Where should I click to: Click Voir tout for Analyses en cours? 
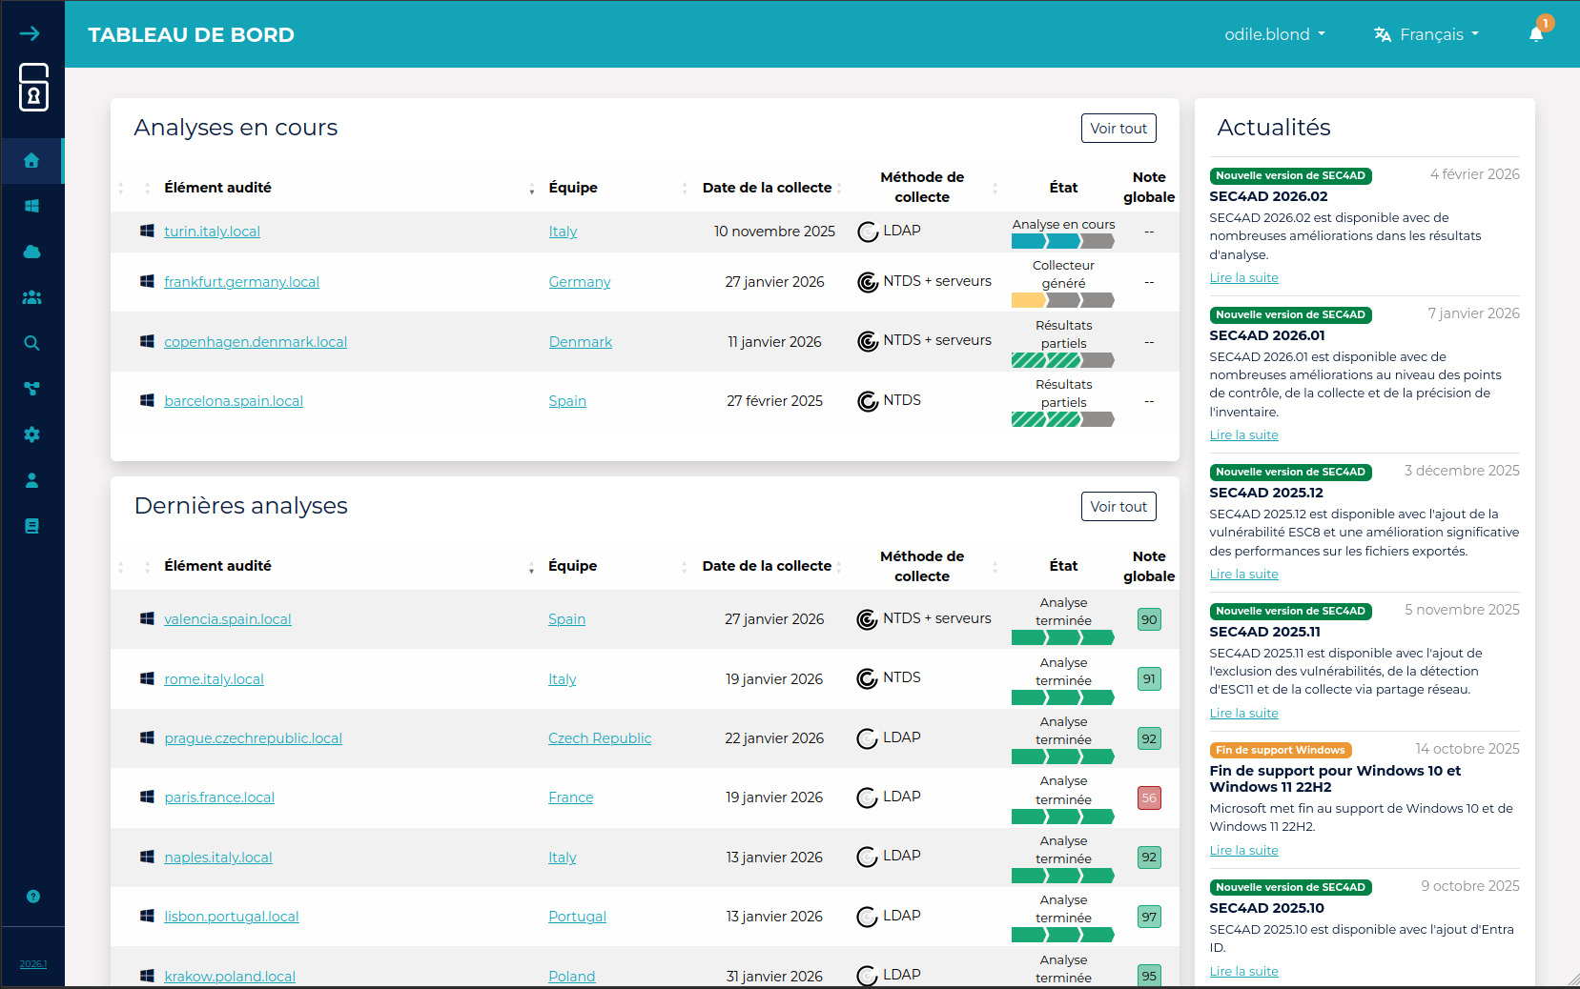(1118, 128)
